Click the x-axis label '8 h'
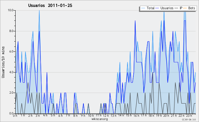 pyautogui.click(x=75, y=115)
